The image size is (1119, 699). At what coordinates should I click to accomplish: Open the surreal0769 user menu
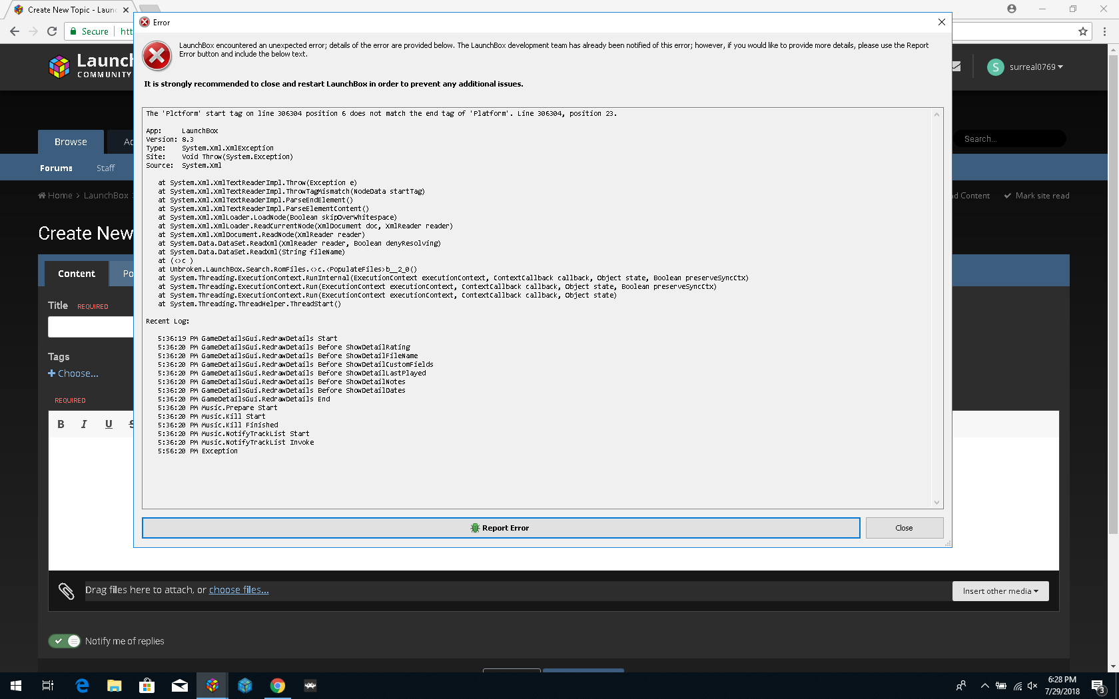coord(1036,67)
